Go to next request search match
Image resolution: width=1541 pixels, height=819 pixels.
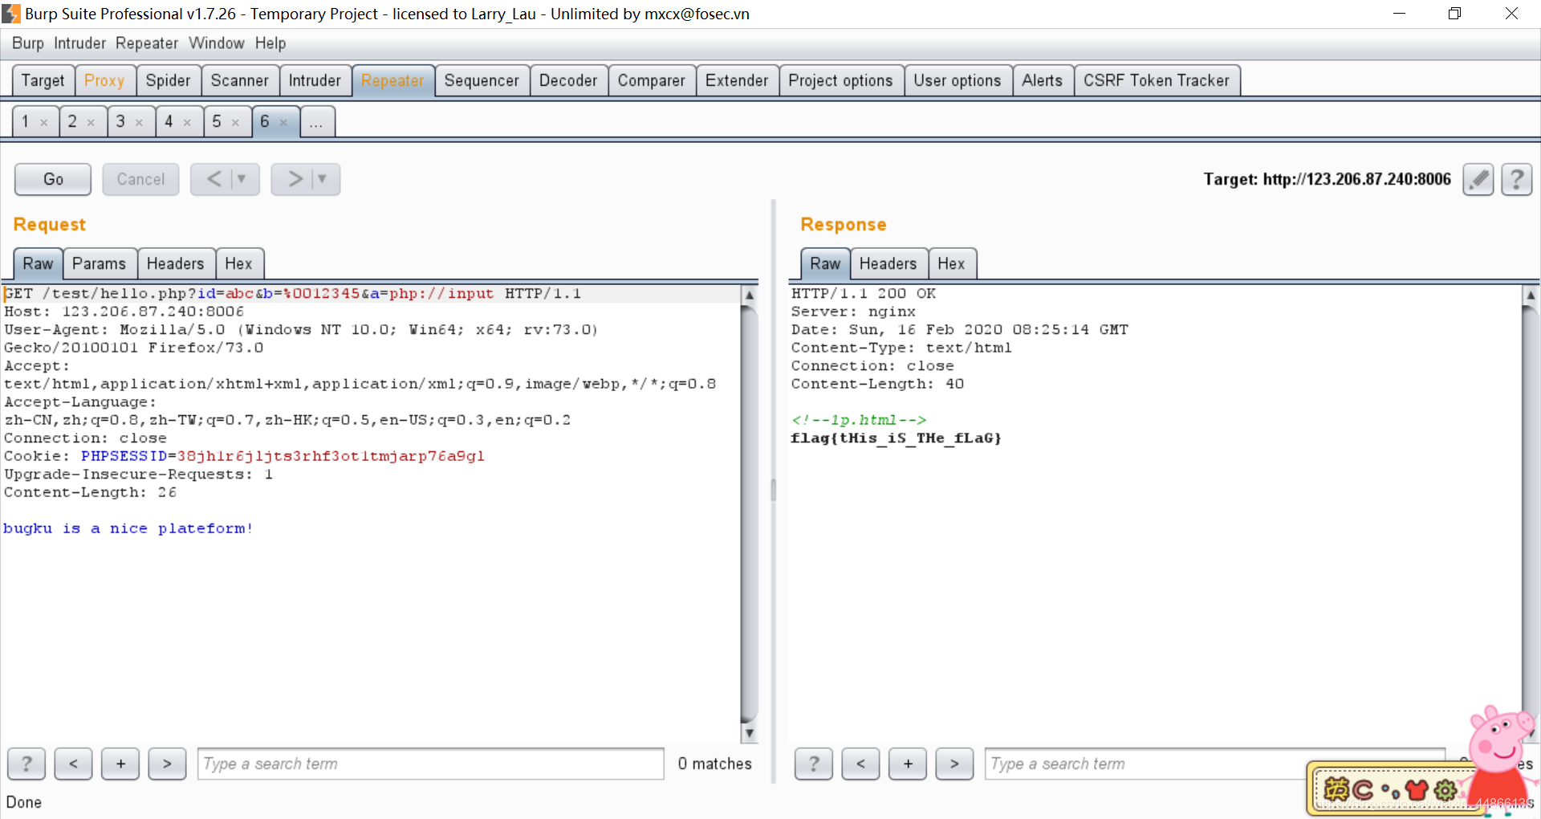click(167, 764)
